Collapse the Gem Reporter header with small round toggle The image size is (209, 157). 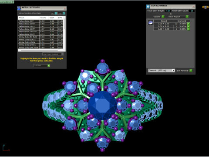click(x=171, y=14)
